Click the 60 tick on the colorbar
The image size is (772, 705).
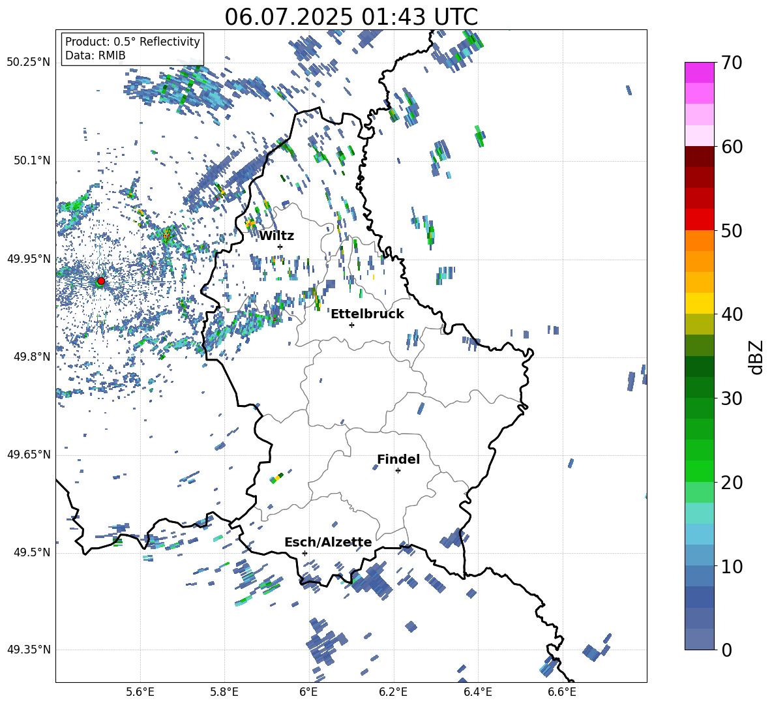(731, 147)
